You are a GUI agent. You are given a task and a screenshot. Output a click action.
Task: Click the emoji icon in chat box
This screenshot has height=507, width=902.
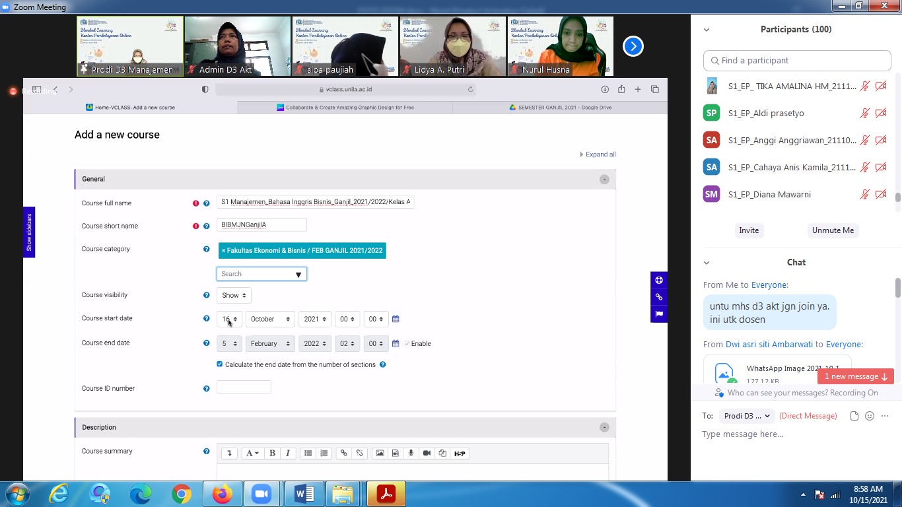pyautogui.click(x=870, y=416)
